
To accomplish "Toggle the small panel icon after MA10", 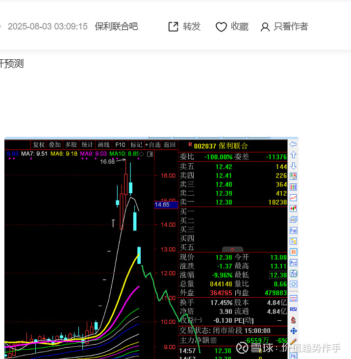I will (x=150, y=154).
